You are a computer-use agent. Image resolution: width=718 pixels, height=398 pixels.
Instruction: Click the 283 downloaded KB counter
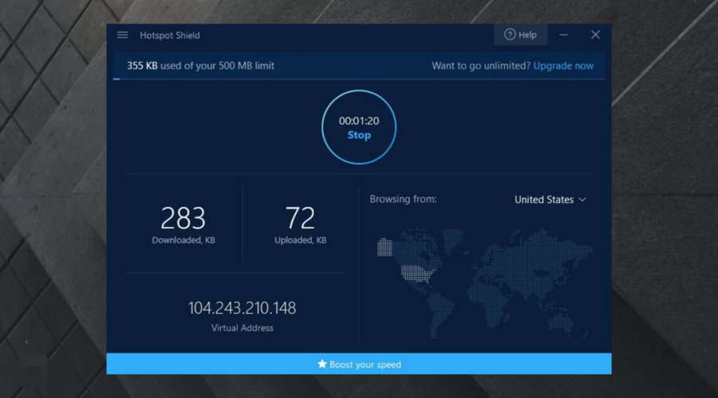[x=183, y=218]
